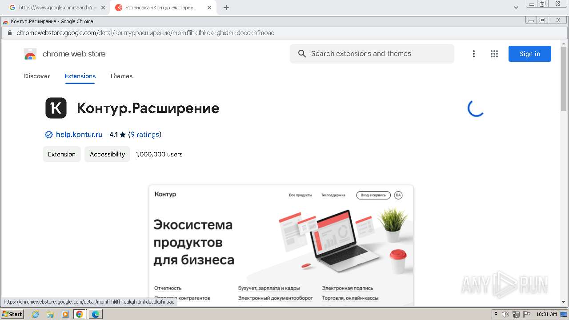
Task: Open the Discover section
Action: coord(37,76)
